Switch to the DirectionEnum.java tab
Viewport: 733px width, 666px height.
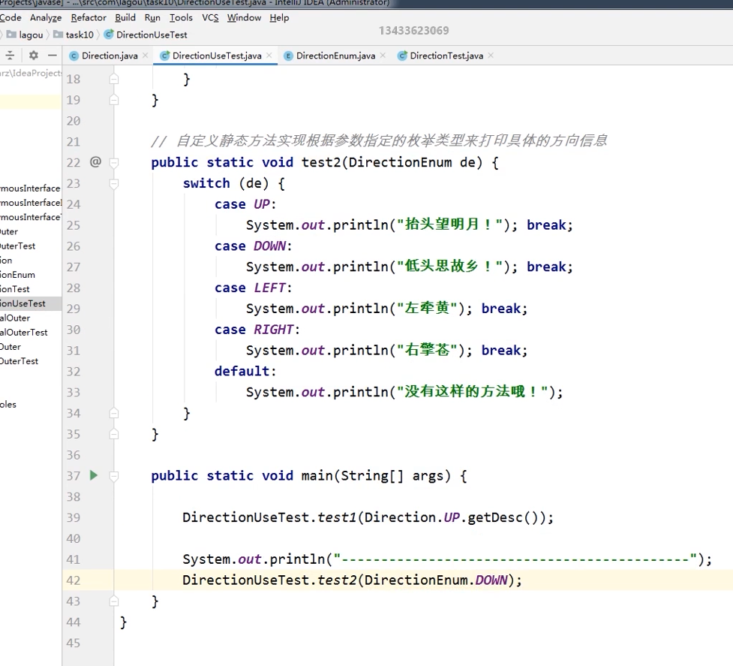335,56
